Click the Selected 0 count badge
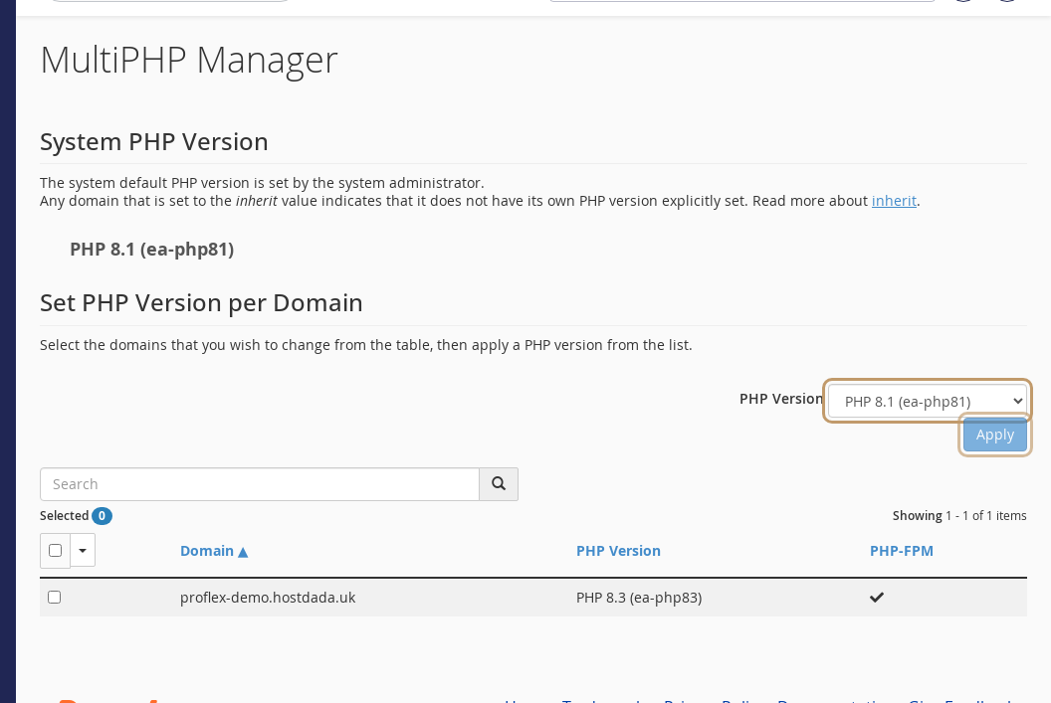Viewport: 1051px width, 703px height. tap(102, 515)
